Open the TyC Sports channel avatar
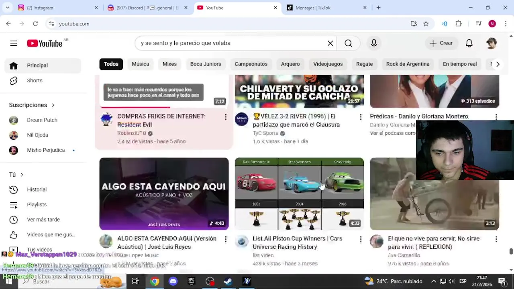Viewport: 514px width, 289px height. pyautogui.click(x=241, y=119)
